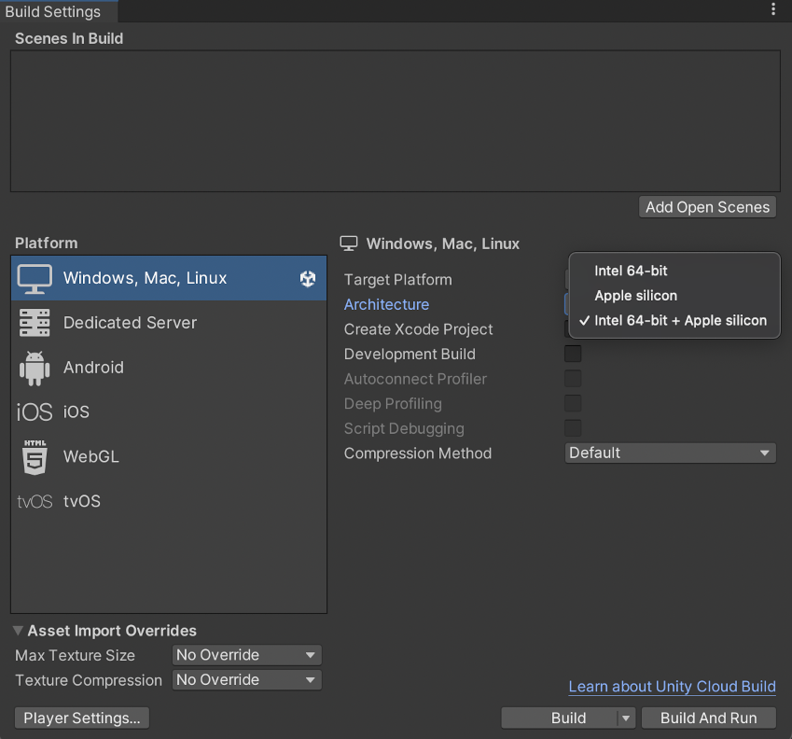792x739 pixels.
Task: Click Build And Run
Action: (x=709, y=718)
